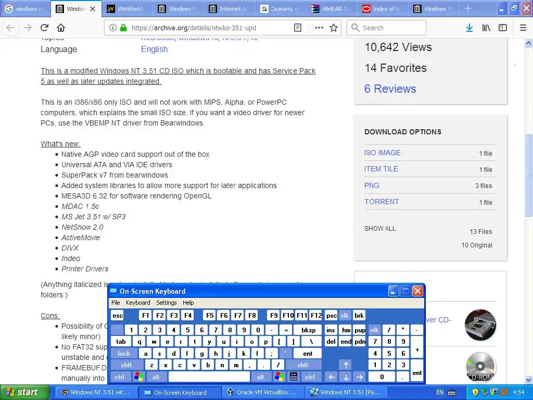Expand ITEM TILE download option
The image size is (533, 400).
coord(381,169)
